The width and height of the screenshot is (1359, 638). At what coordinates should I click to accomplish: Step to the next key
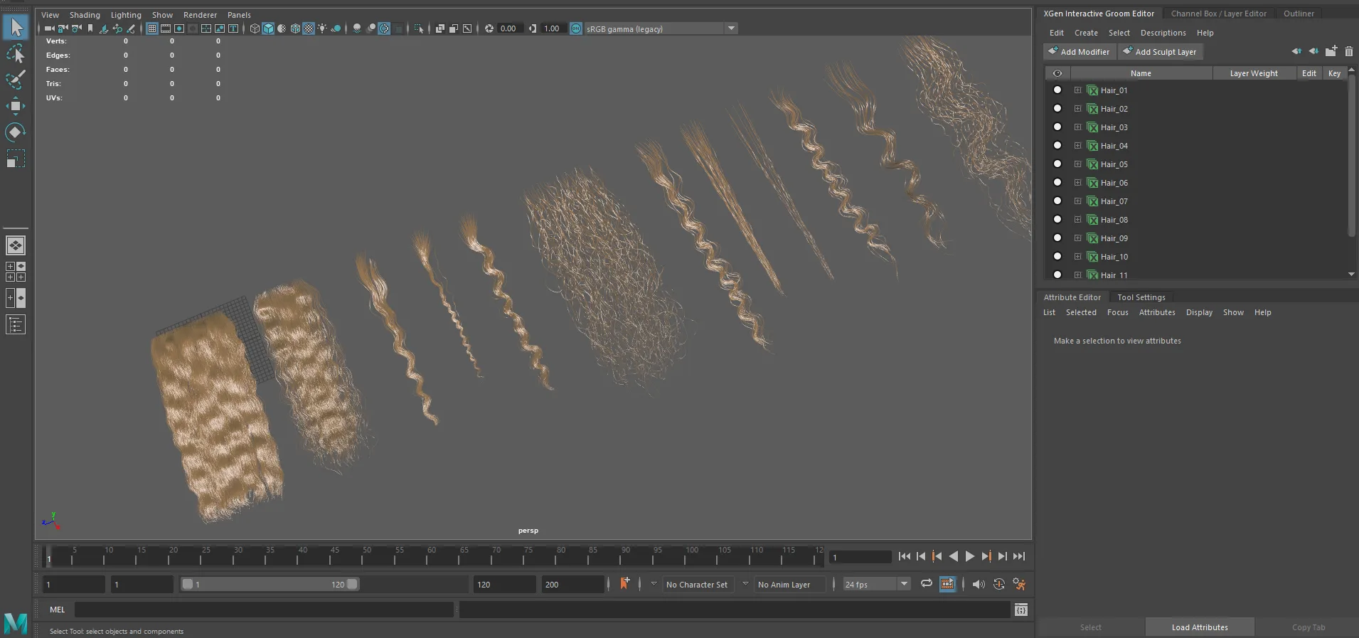[986, 556]
